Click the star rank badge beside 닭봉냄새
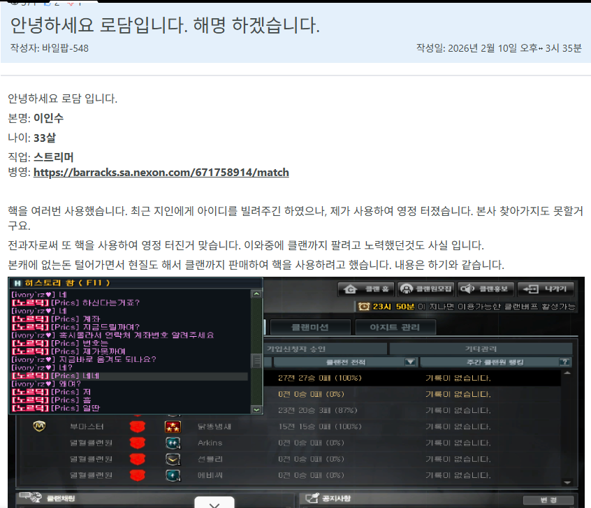Image resolution: width=591 pixels, height=508 pixels. [173, 426]
